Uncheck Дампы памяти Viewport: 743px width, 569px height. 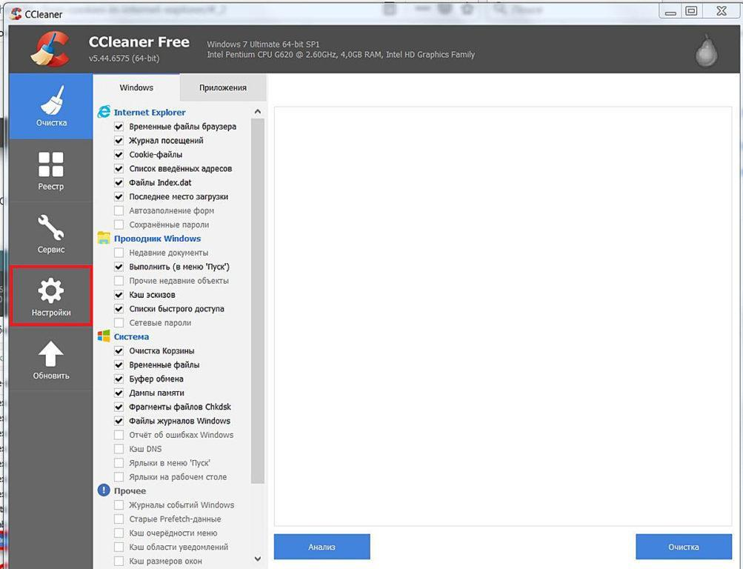119,393
